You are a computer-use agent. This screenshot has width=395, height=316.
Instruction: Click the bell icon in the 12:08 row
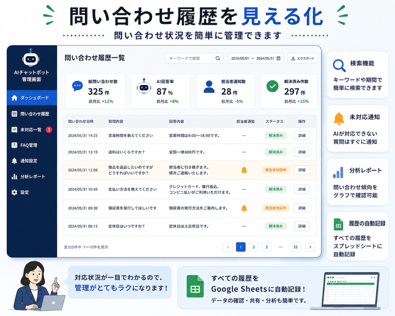point(244,170)
